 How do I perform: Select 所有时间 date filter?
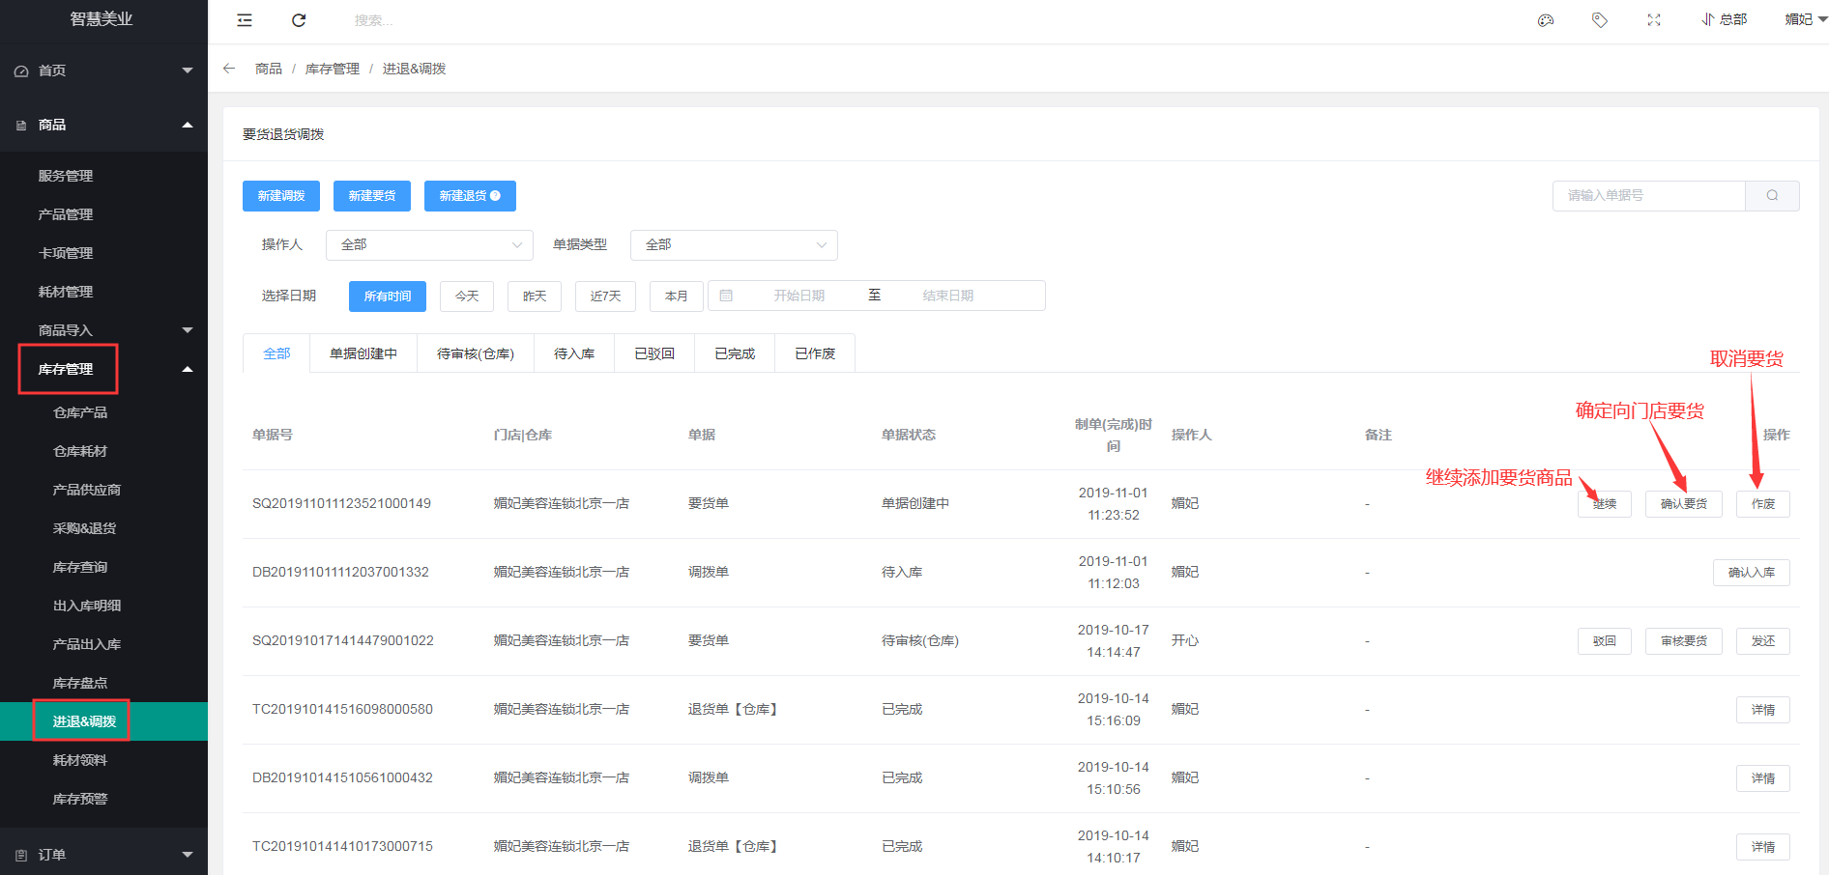pyautogui.click(x=388, y=296)
